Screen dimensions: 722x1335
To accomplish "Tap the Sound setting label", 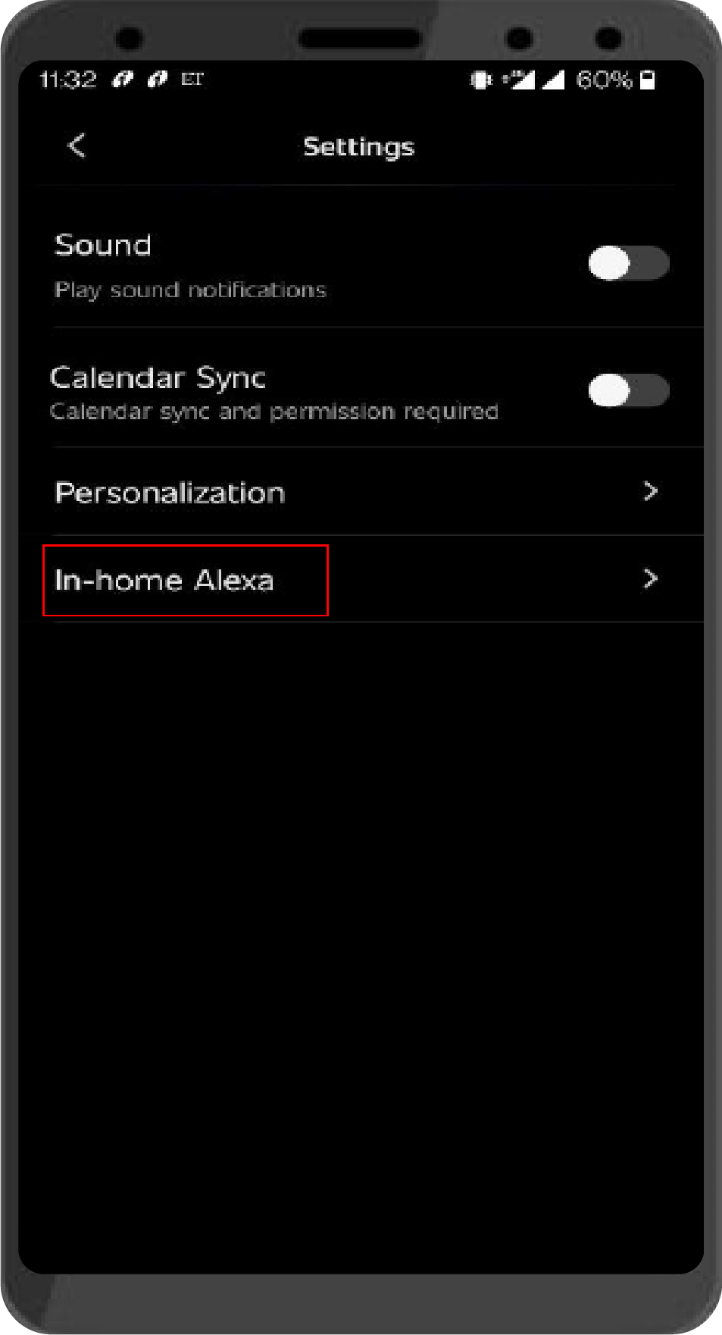I will (103, 245).
